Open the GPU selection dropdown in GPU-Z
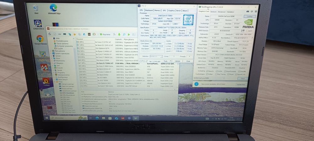 click(x=209, y=78)
